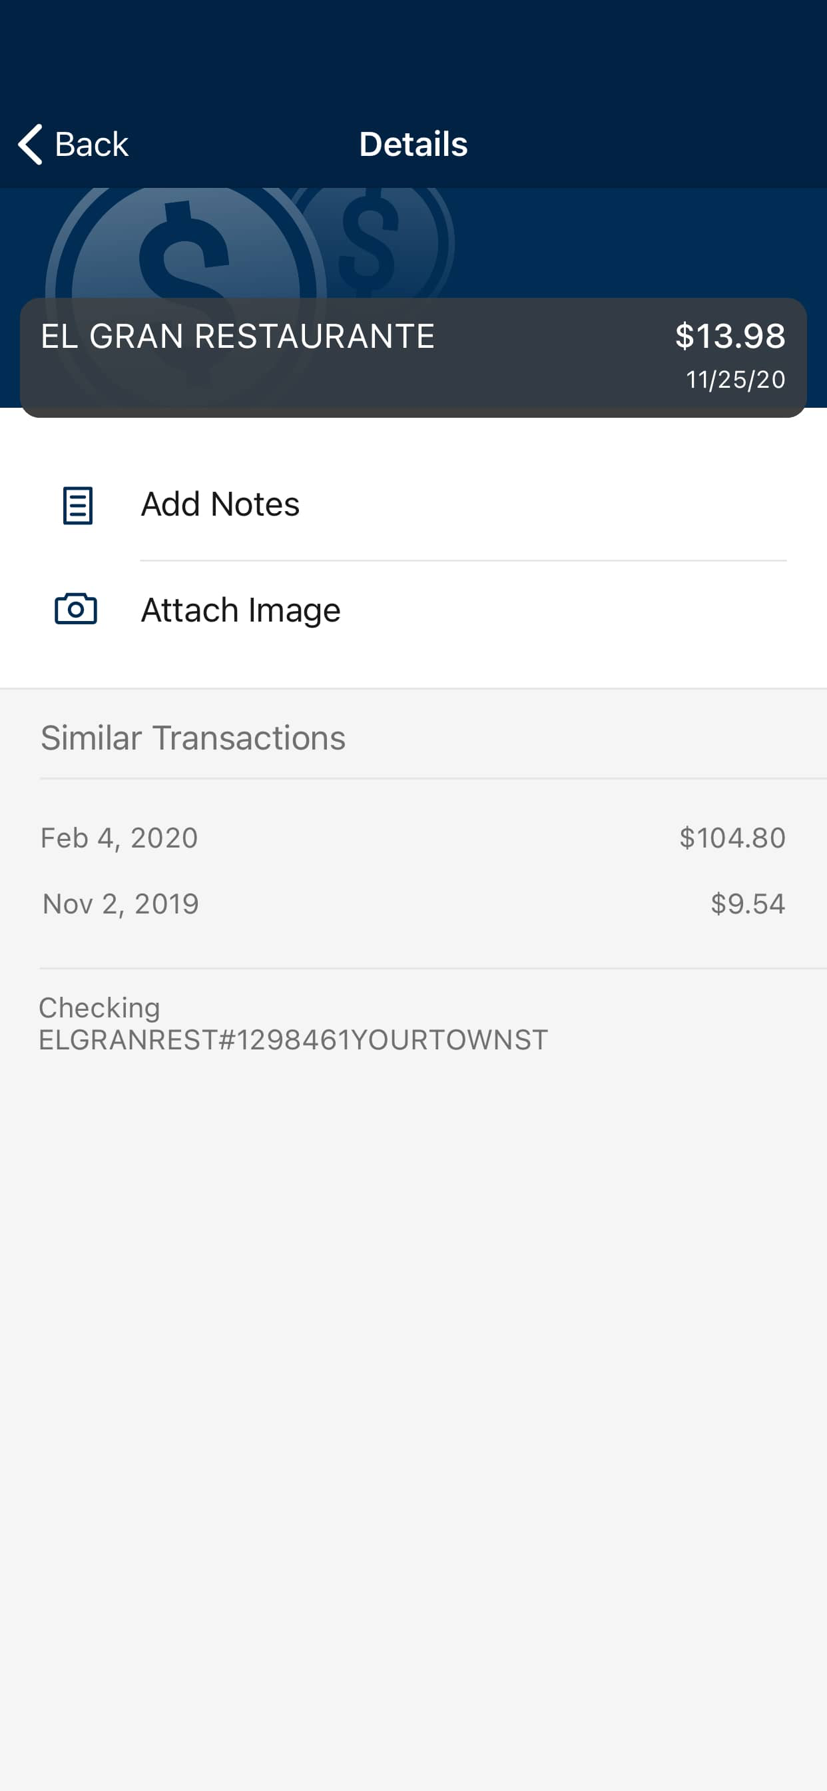Tap the Checking account label
Screen dimensions: 827x1791
coord(99,1007)
